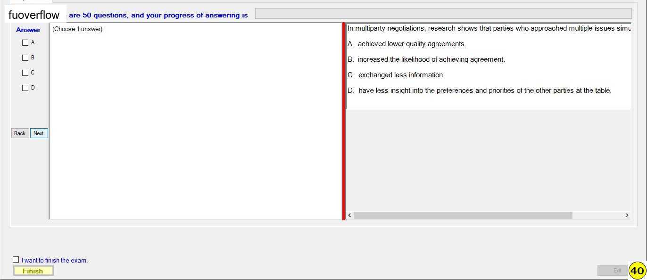Click text 'increased the likelihood of achieving agreement'
Image resolution: width=647 pixels, height=280 pixels.
431,59
